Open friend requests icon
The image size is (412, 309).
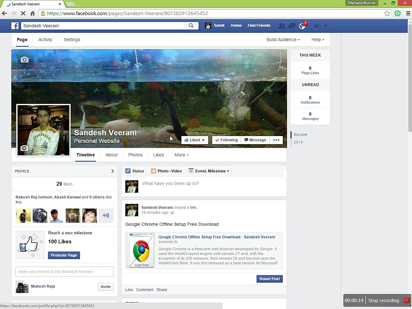click(x=282, y=25)
